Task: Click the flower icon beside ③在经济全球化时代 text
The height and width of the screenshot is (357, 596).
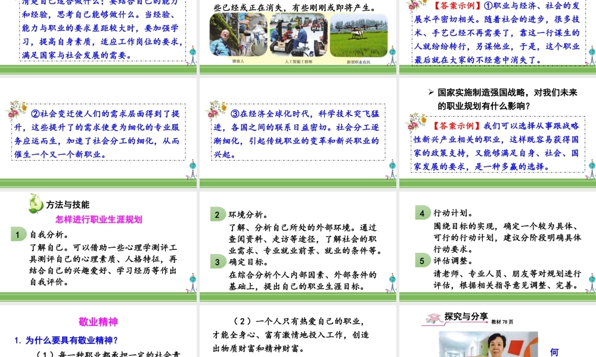Action: click(x=217, y=110)
